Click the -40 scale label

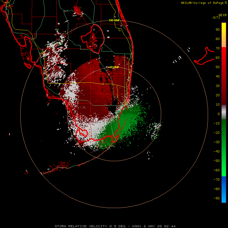[x=217, y=151]
